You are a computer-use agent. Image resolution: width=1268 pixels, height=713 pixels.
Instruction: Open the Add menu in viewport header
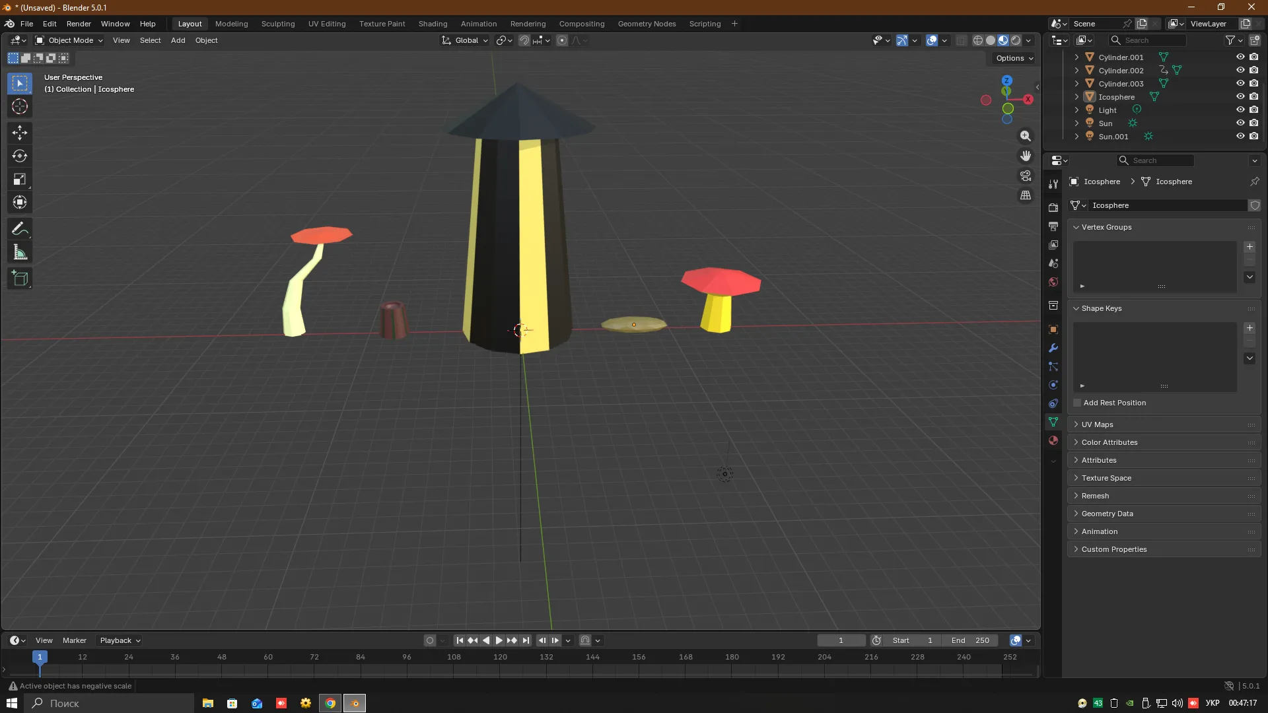(x=178, y=40)
